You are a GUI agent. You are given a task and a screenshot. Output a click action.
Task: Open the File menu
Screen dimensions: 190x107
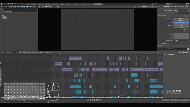click(x=4, y=4)
